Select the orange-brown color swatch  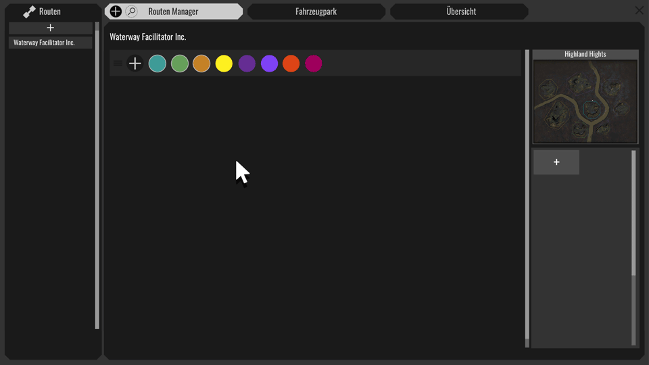201,64
